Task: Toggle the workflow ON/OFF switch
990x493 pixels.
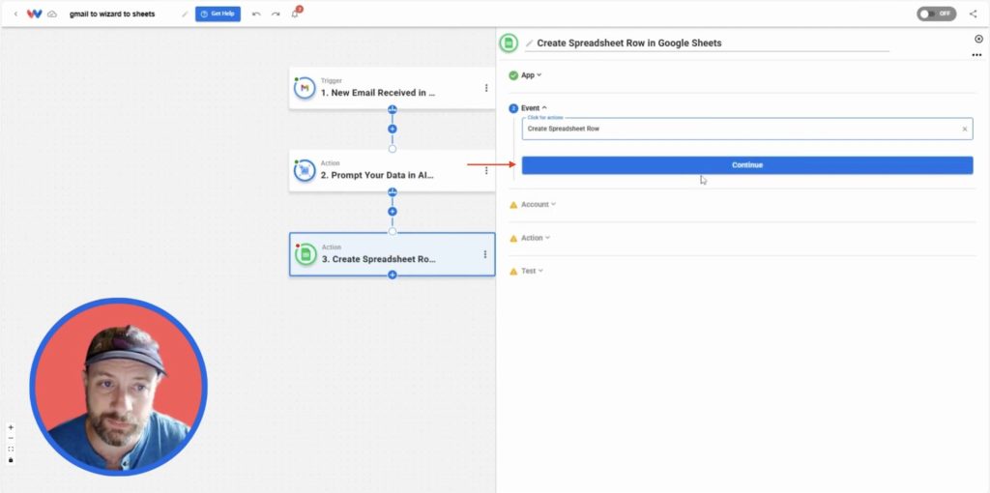Action: pos(936,14)
